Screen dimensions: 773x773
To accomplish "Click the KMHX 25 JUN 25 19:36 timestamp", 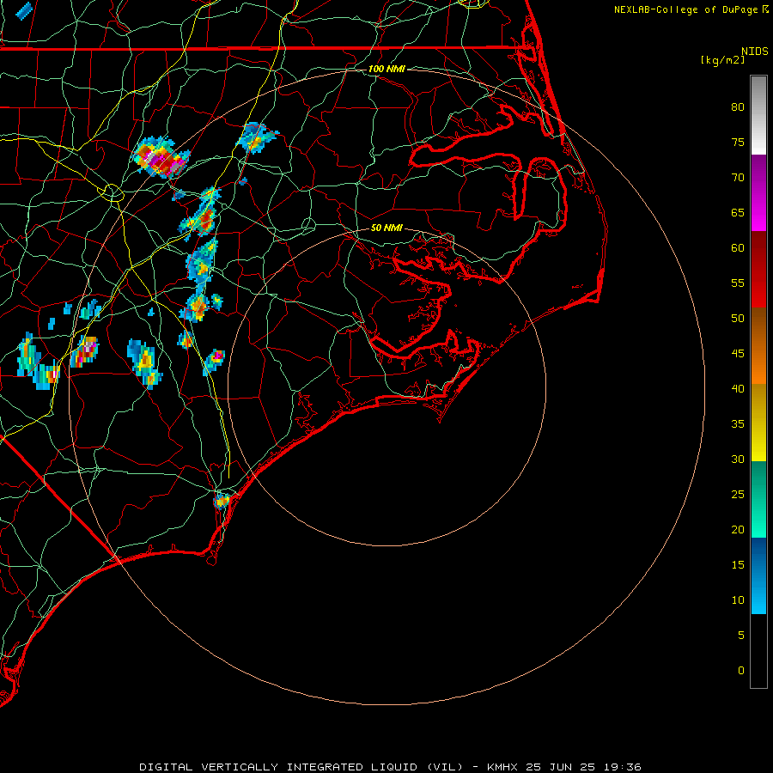I will point(564,767).
